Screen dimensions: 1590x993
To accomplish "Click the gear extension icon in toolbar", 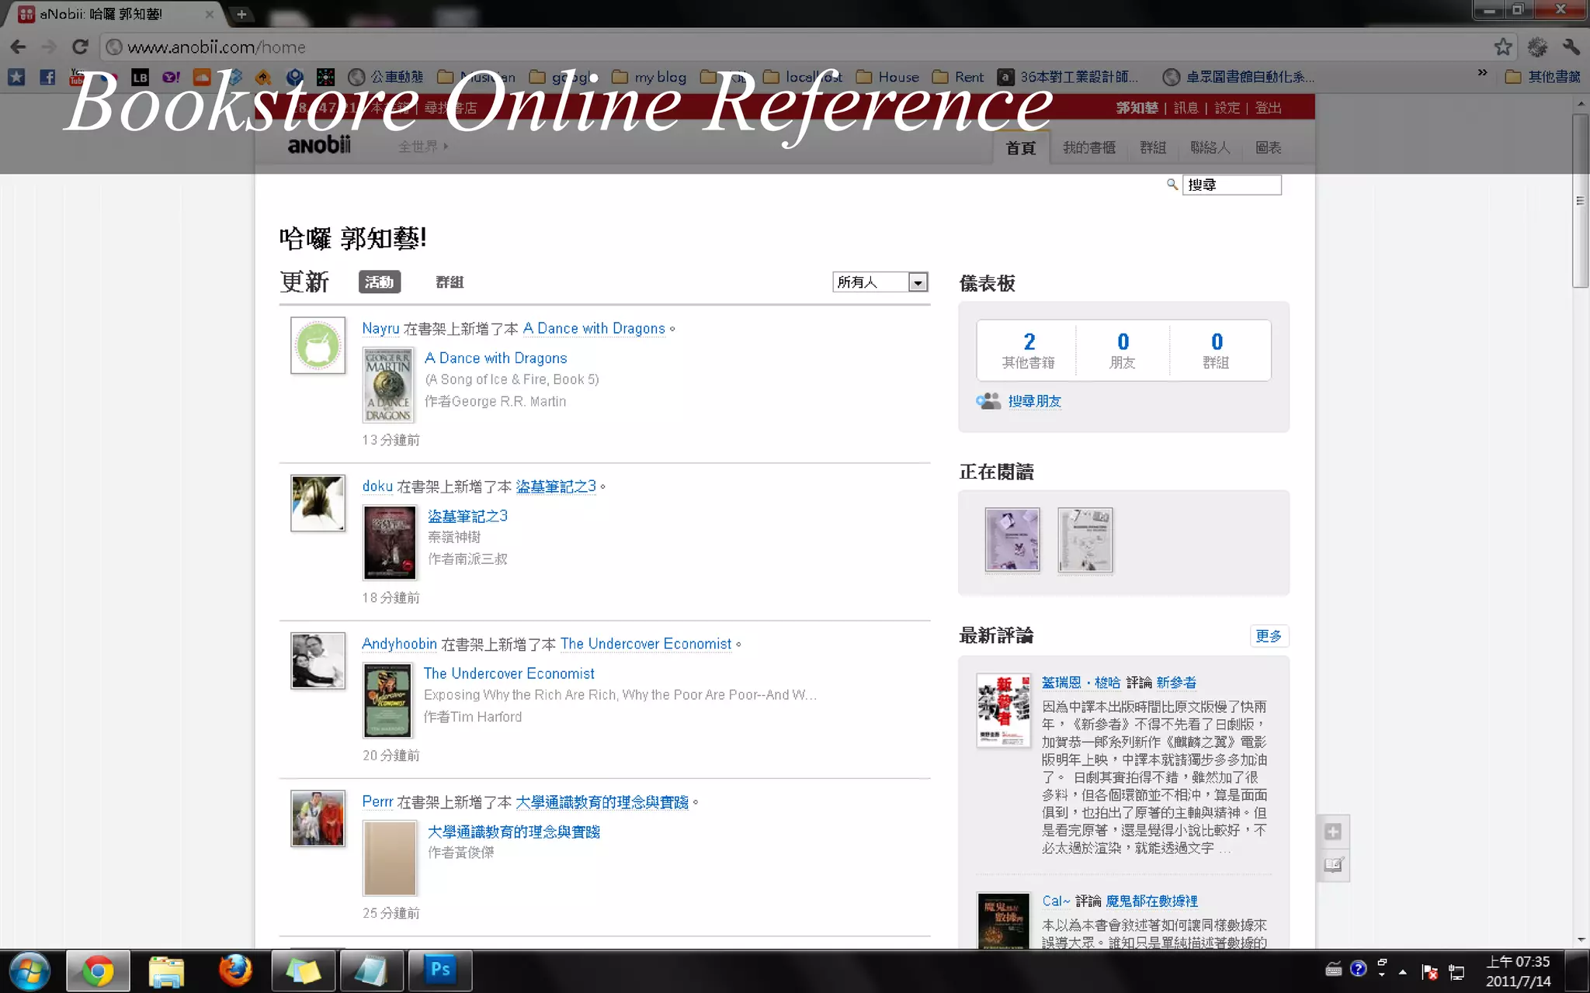I will (x=1537, y=47).
